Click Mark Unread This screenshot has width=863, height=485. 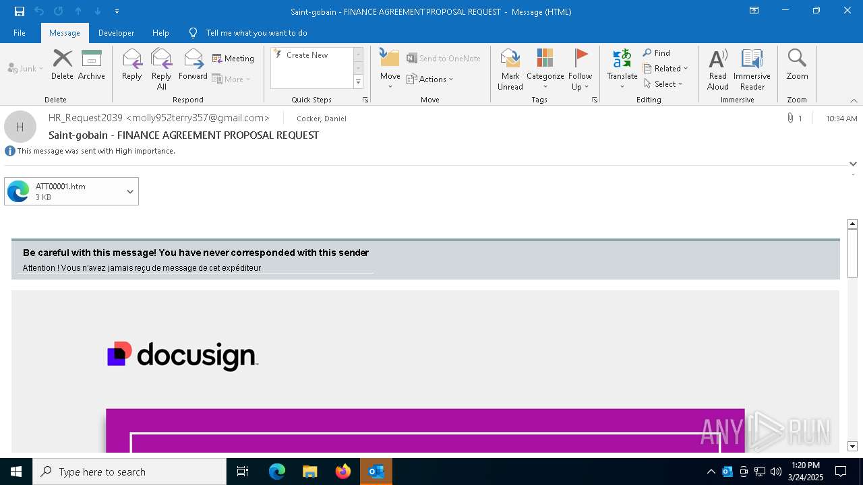pyautogui.click(x=510, y=69)
